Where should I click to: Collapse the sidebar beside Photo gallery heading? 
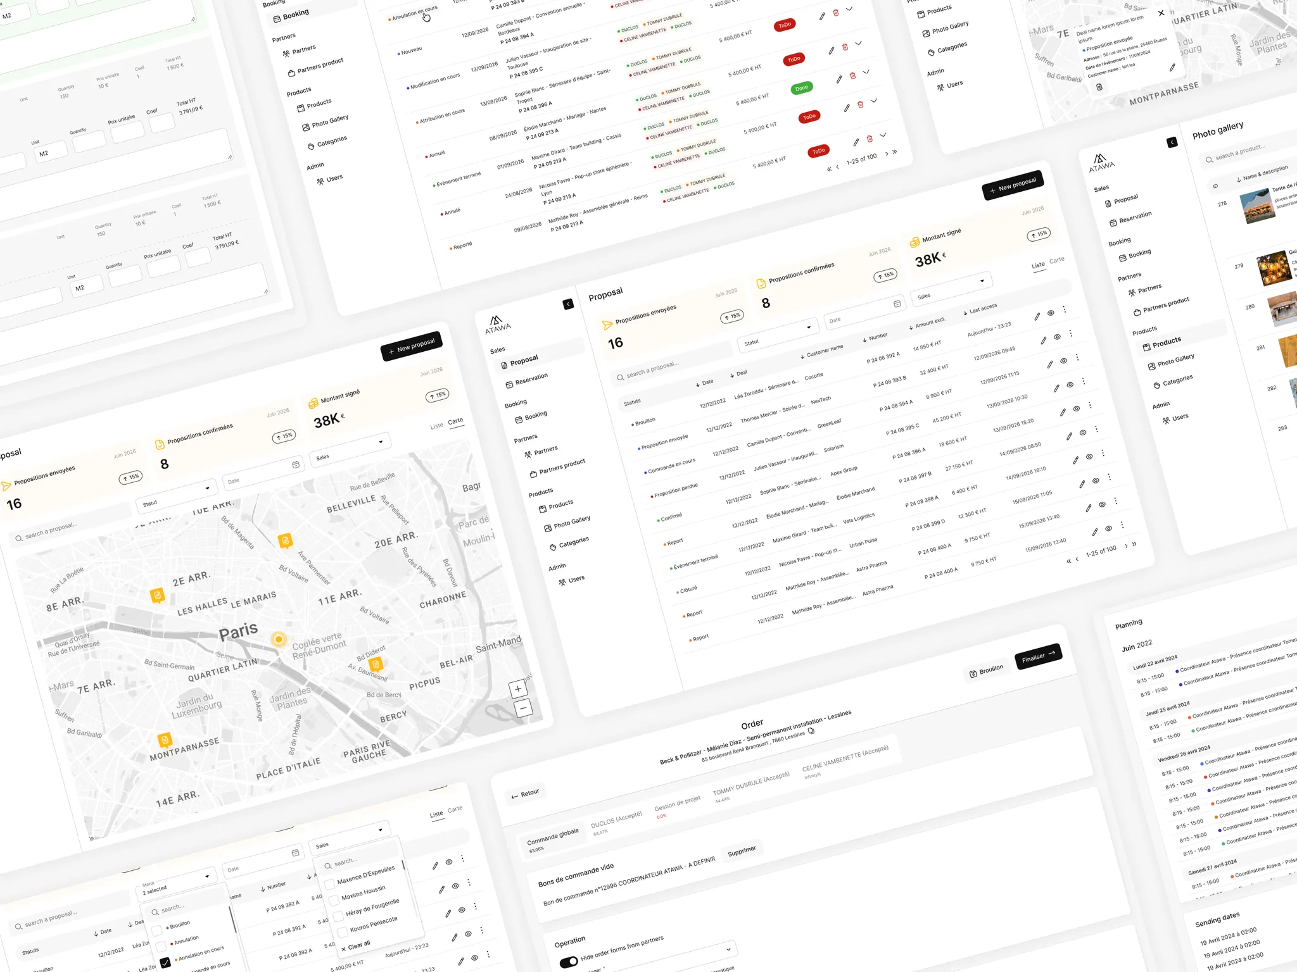(x=1172, y=142)
